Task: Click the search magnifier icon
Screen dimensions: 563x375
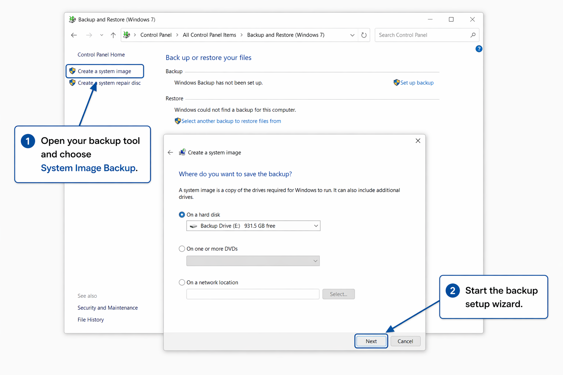Action: pyautogui.click(x=473, y=35)
